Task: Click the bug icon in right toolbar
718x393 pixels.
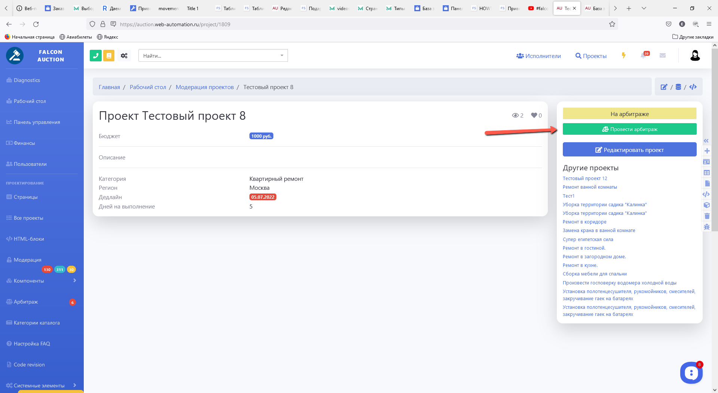Action: (707, 227)
